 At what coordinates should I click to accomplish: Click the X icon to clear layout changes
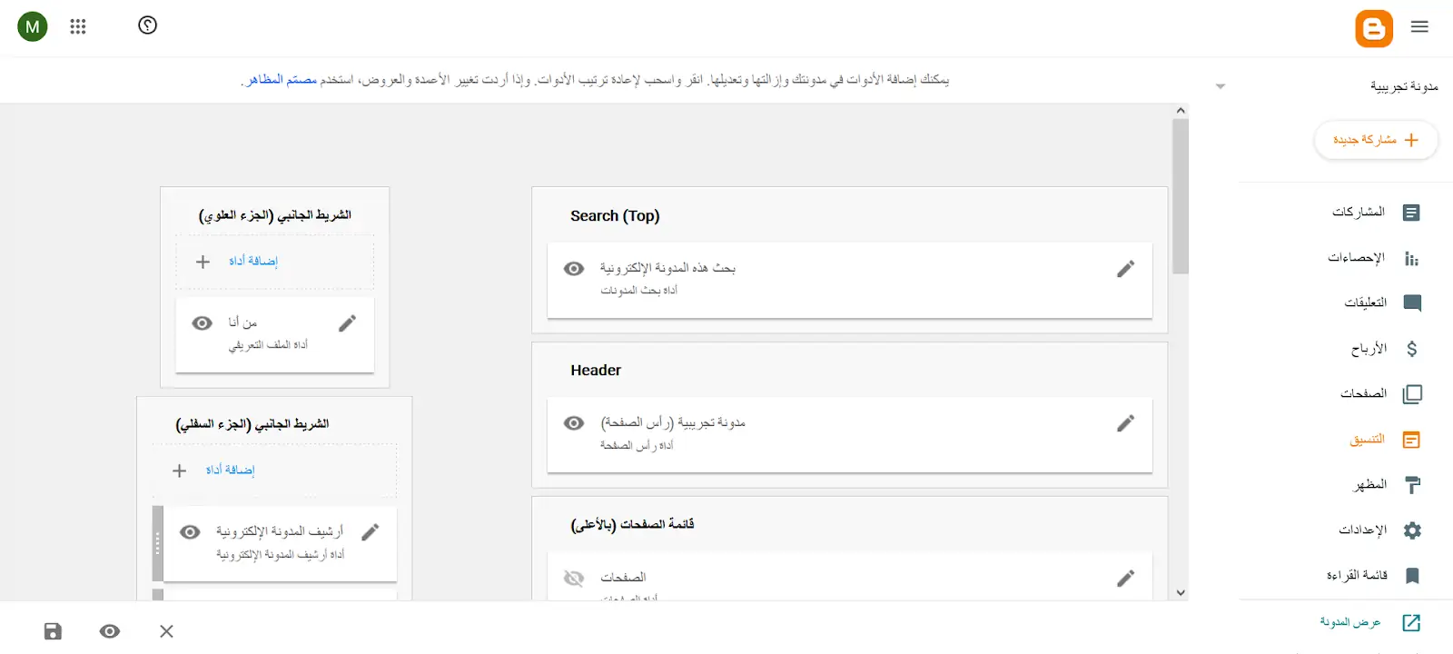point(166,631)
